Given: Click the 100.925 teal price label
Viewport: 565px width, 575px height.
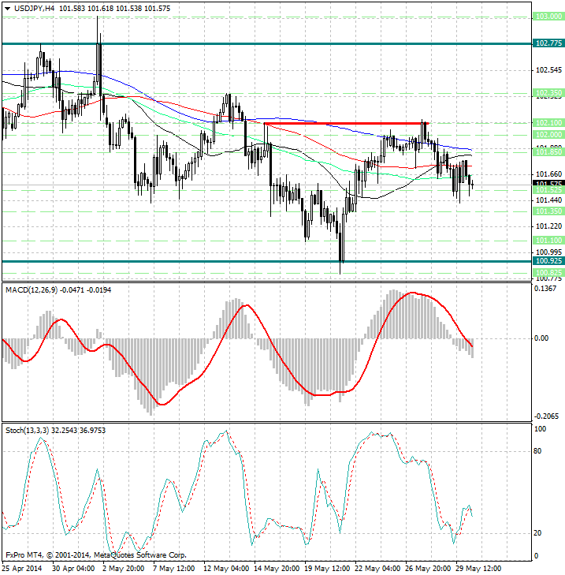Looking at the screenshot, I should pos(548,260).
